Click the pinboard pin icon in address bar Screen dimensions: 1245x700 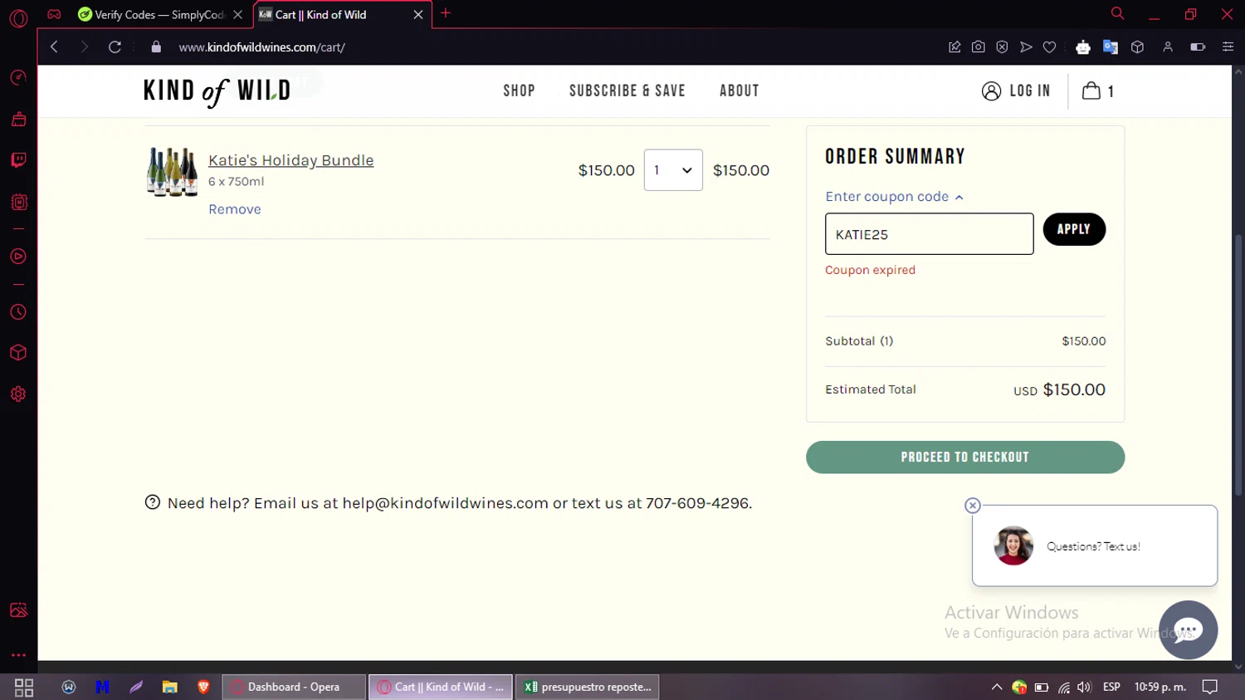pos(954,47)
